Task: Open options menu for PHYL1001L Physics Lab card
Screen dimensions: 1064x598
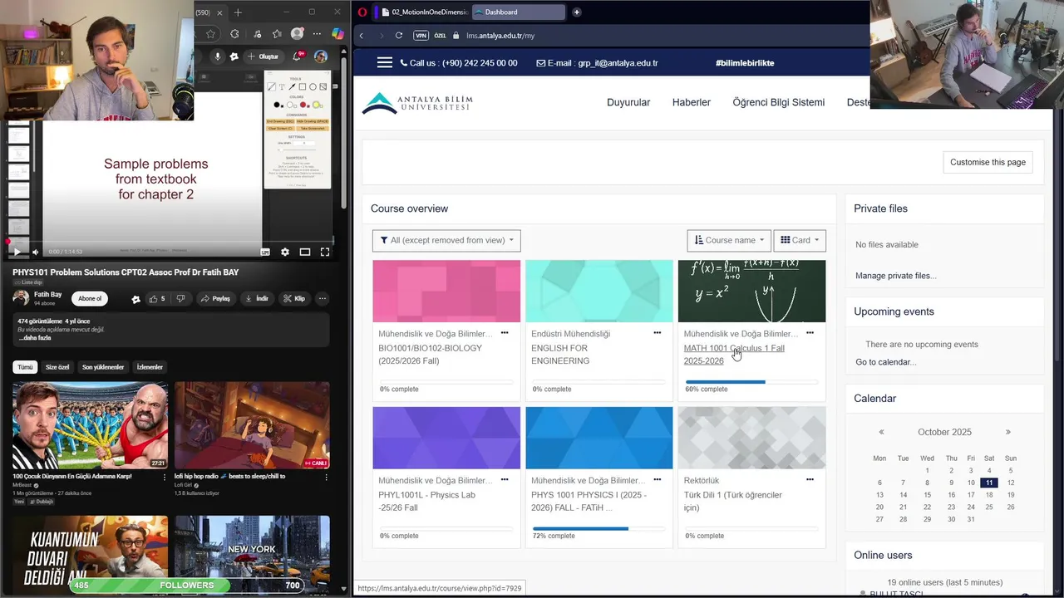Action: pyautogui.click(x=505, y=479)
